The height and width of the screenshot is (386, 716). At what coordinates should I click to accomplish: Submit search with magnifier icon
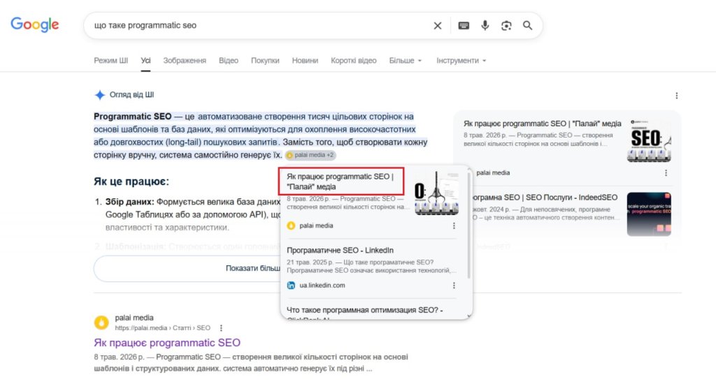(x=527, y=26)
